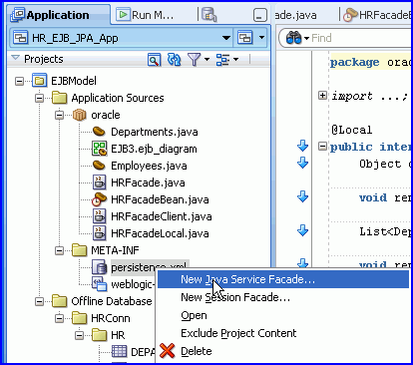Click the weblogic descriptor file icon
Screen dimensions: 413x365
click(x=99, y=284)
